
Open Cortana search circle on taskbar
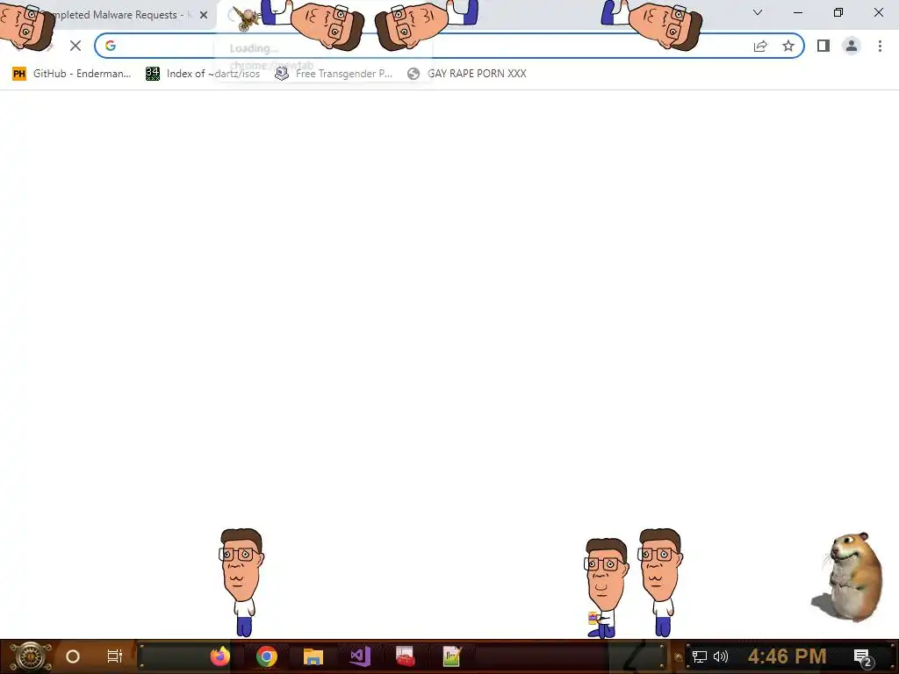tap(73, 656)
